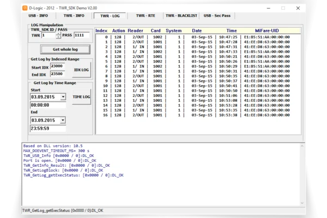Click 'Based on DLL version: 10.5' line

[53, 146]
